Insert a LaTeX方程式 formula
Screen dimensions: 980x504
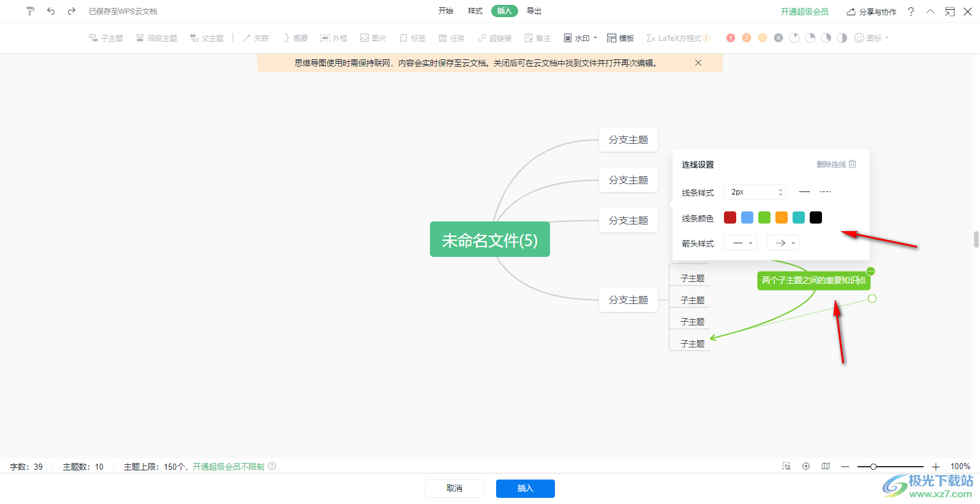tap(678, 38)
